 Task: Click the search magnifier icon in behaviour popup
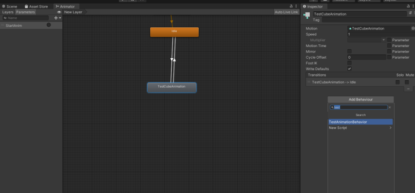pyautogui.click(x=332, y=107)
